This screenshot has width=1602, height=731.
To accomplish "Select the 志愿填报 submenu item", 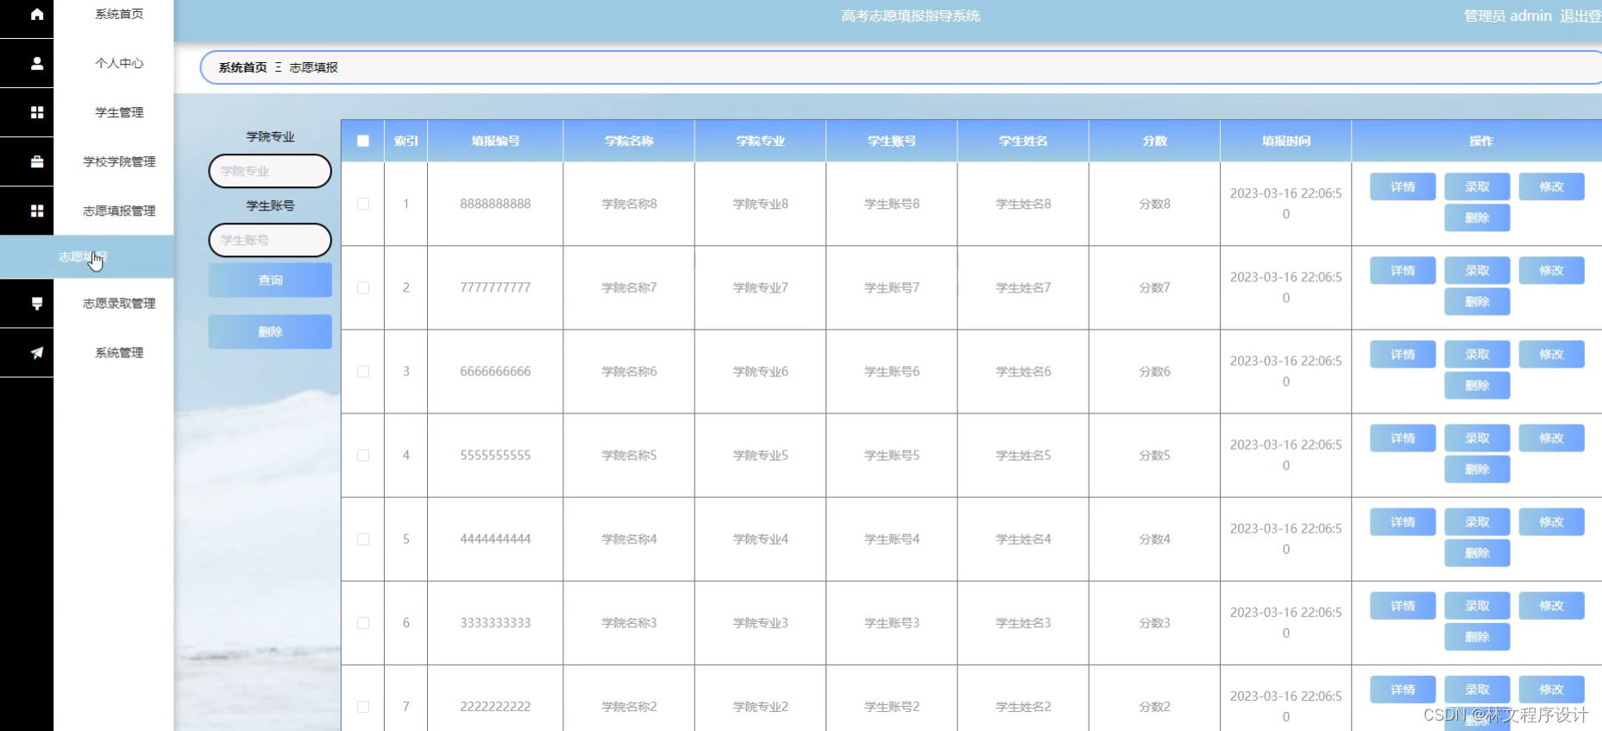I will pyautogui.click(x=83, y=256).
